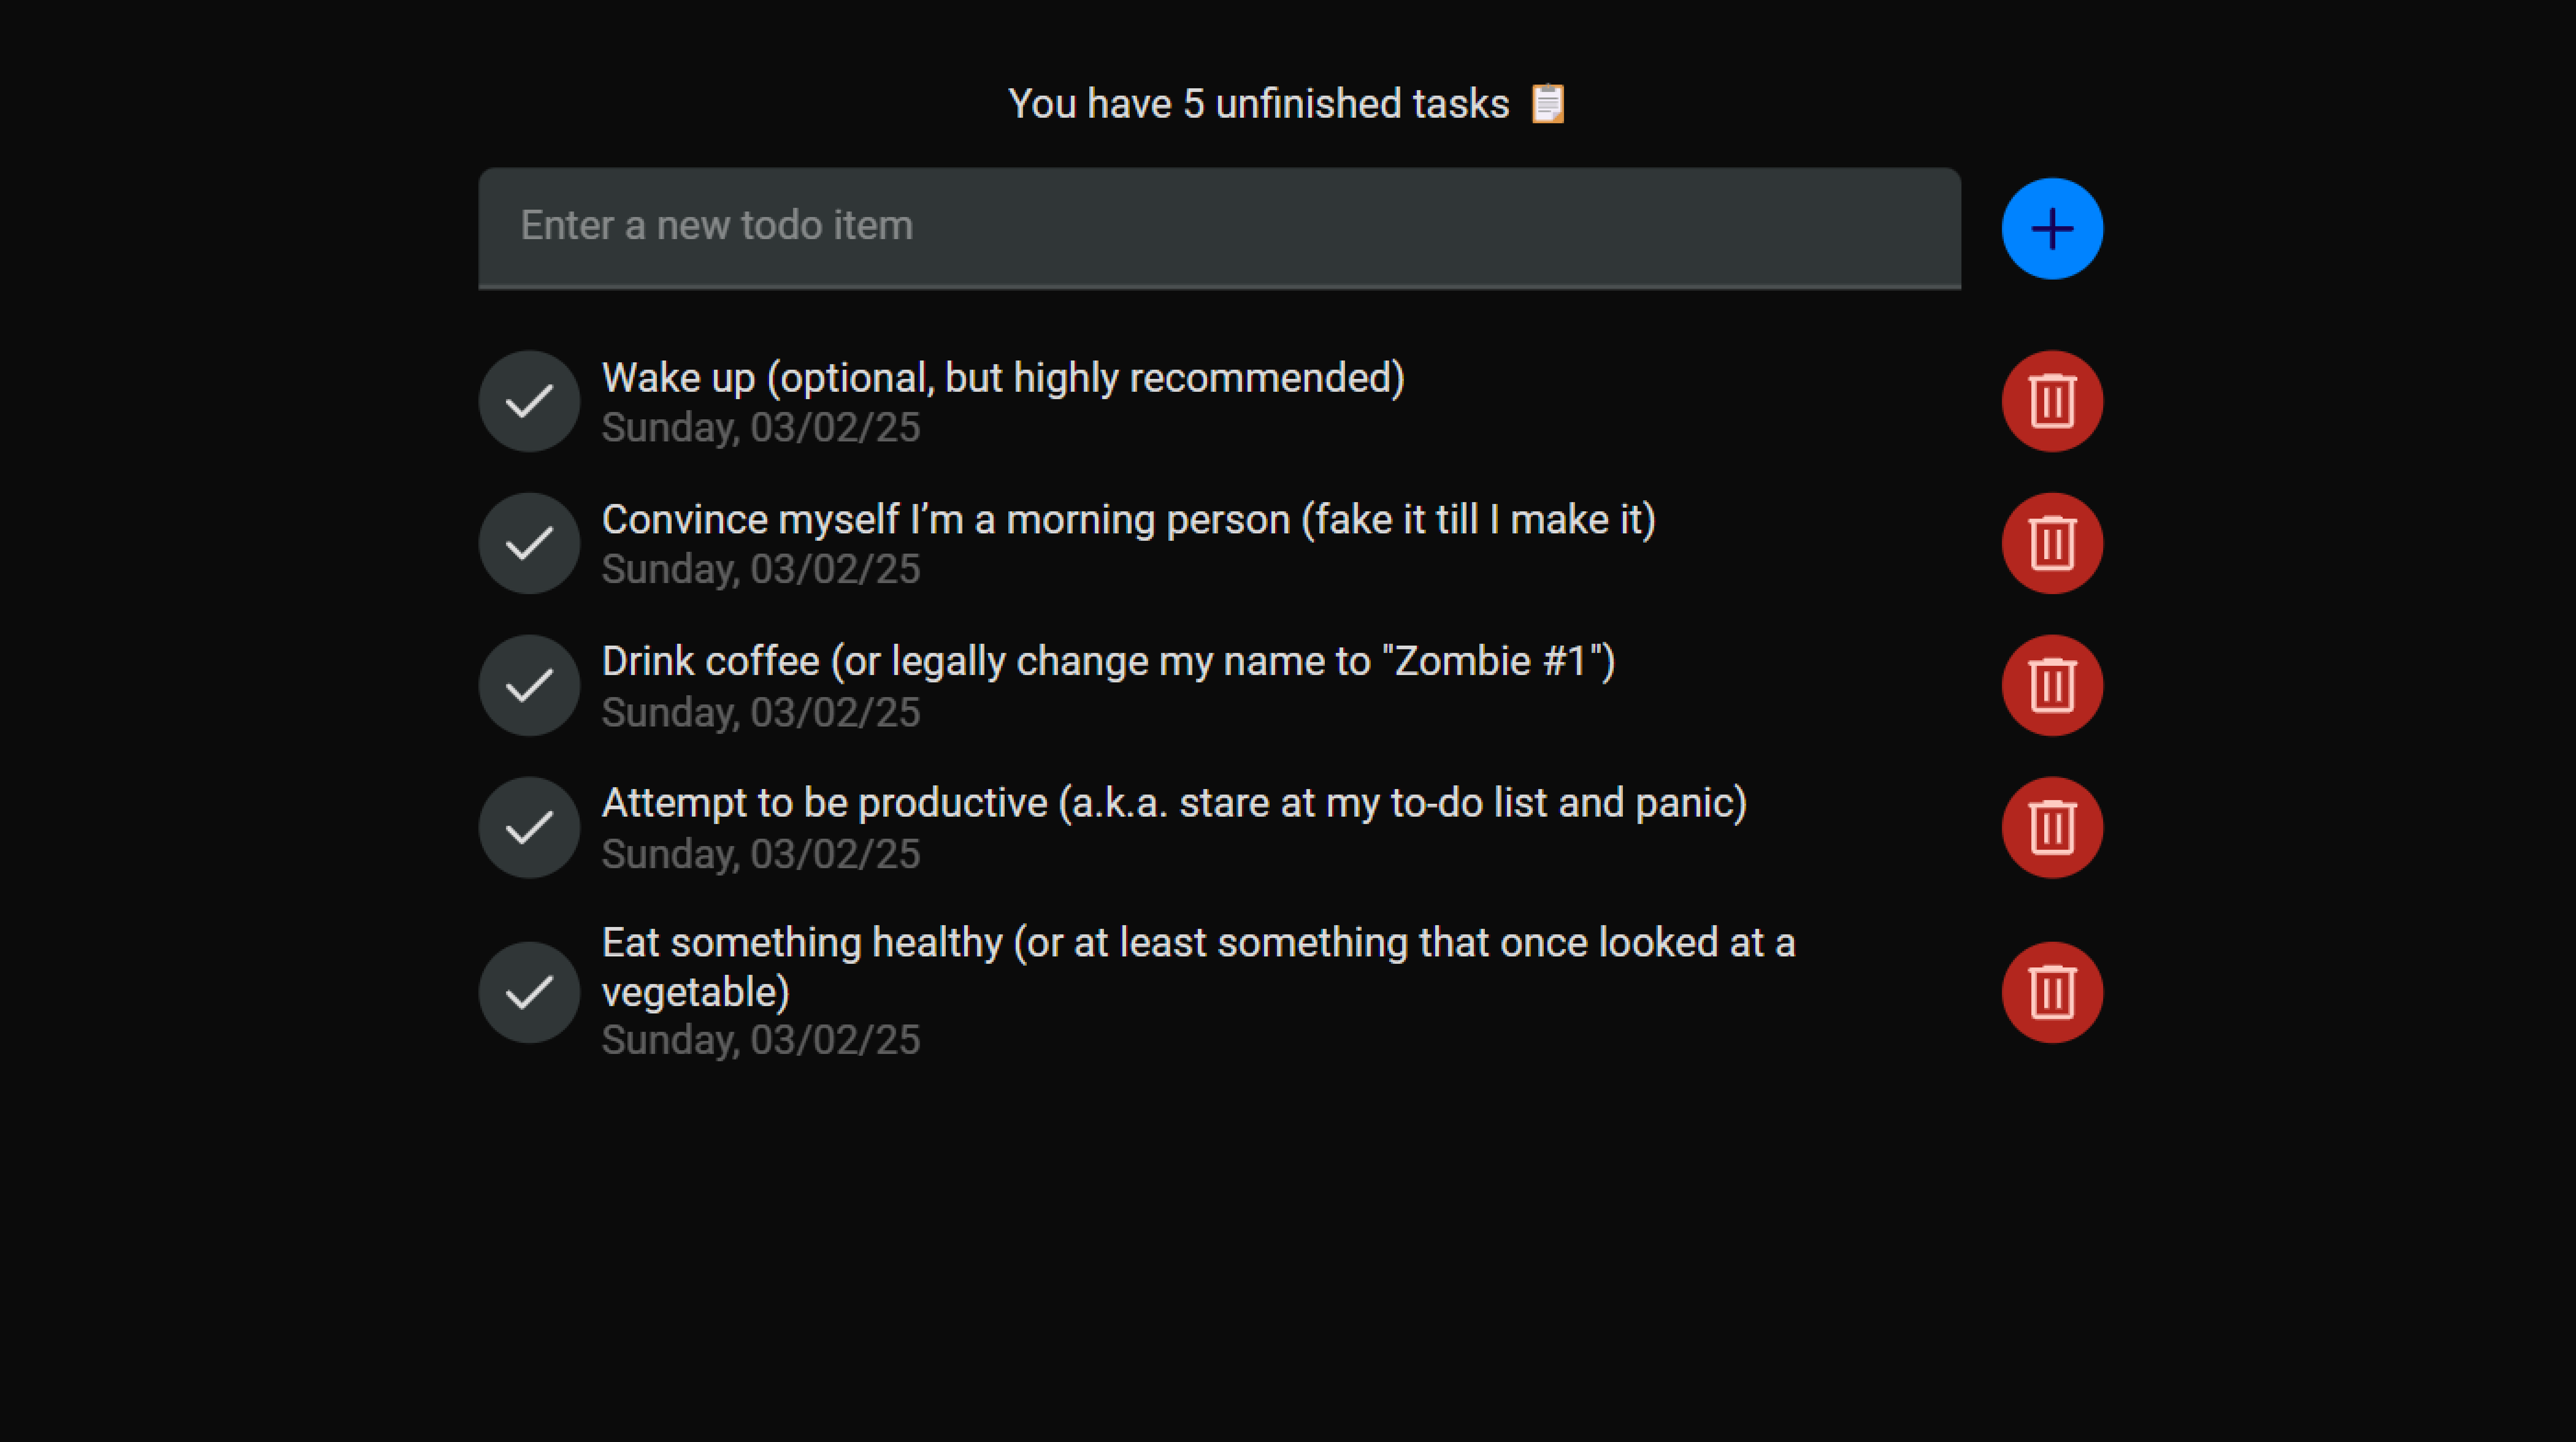Click the "Convince myself I'm a morning person" title
This screenshot has height=1442, width=2576.
(x=1128, y=520)
